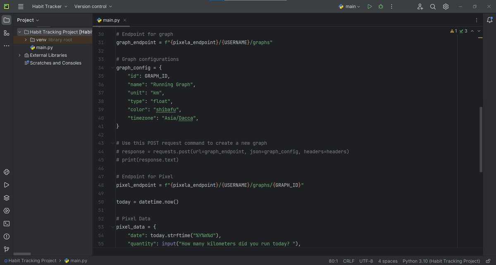Open Python Console layers icon
This screenshot has height=265, width=496.
coord(6,198)
